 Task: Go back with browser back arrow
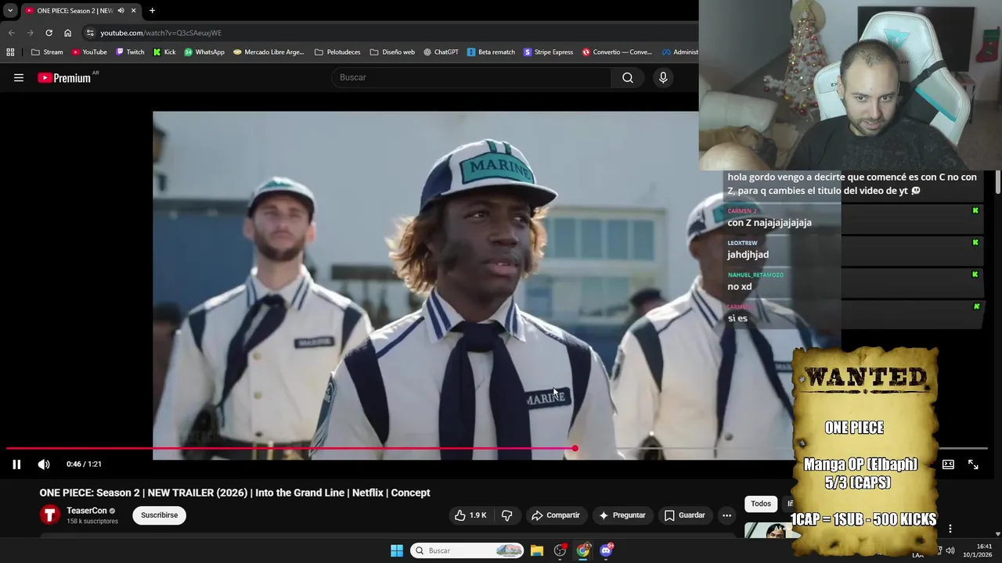point(11,33)
